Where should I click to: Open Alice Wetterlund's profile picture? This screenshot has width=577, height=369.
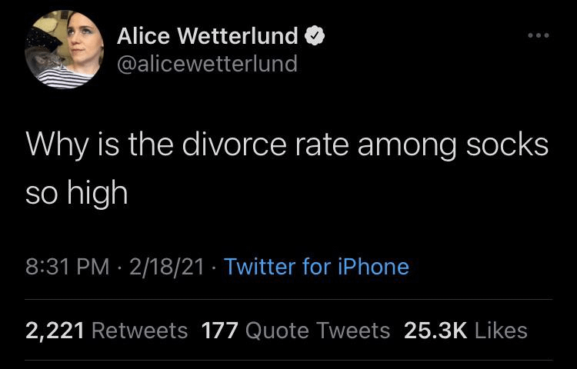pos(65,50)
